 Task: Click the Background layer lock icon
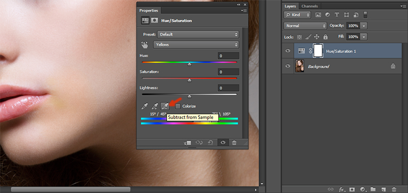pos(393,66)
